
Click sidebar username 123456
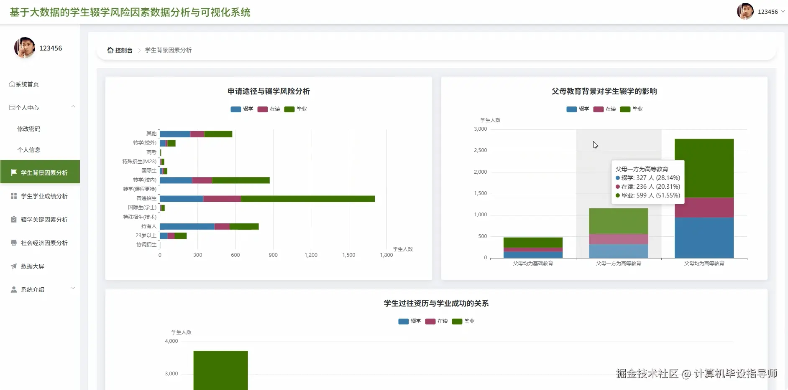tap(51, 48)
